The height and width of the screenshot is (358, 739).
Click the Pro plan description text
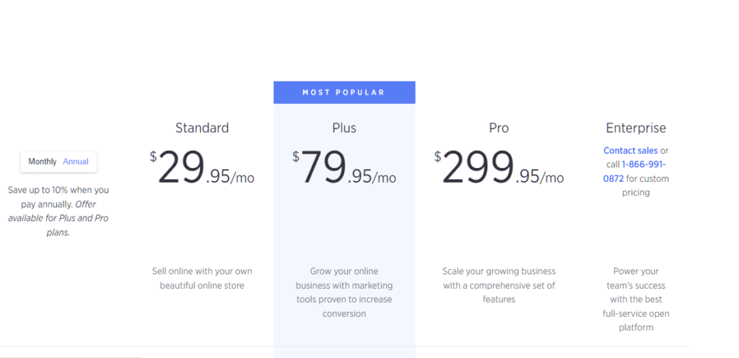[499, 285]
